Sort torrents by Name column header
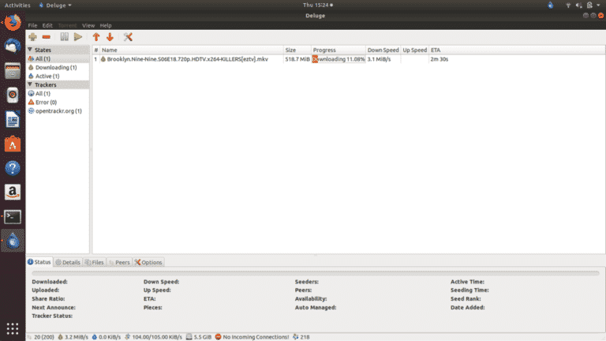Image resolution: width=606 pixels, height=341 pixels. click(192, 50)
